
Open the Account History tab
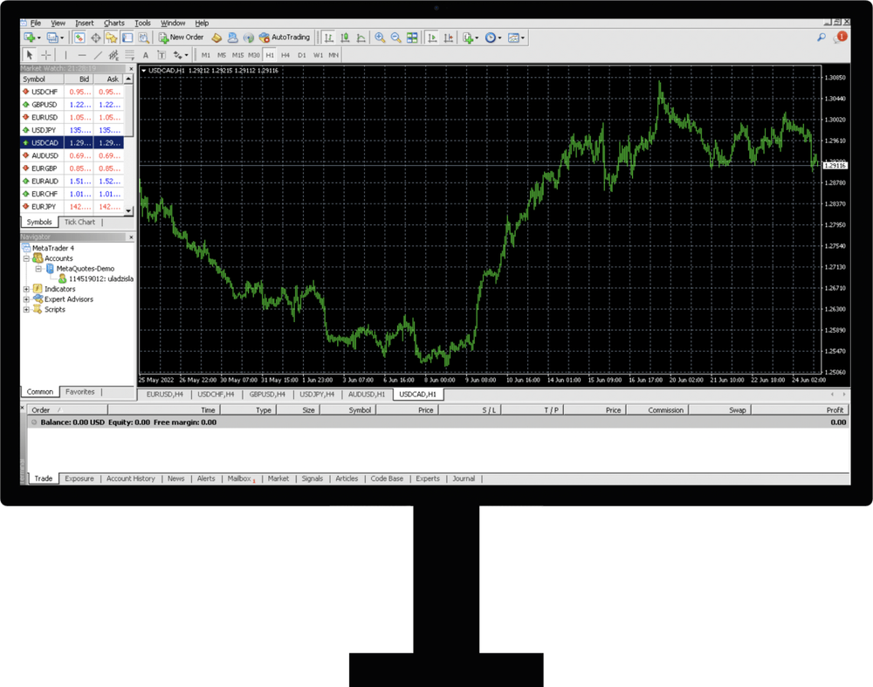tap(131, 478)
